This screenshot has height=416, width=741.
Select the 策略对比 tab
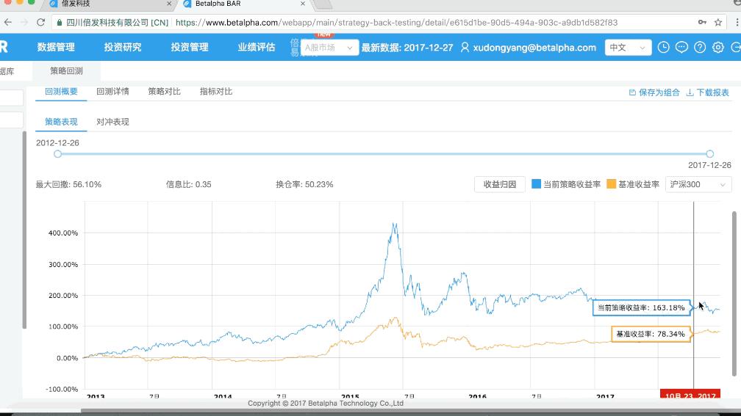click(164, 92)
